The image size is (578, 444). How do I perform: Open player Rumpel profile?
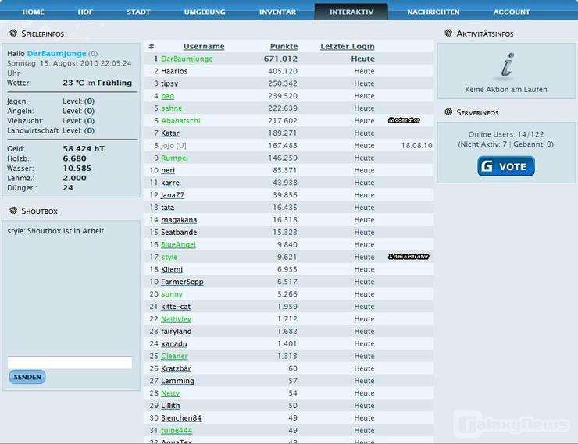174,158
